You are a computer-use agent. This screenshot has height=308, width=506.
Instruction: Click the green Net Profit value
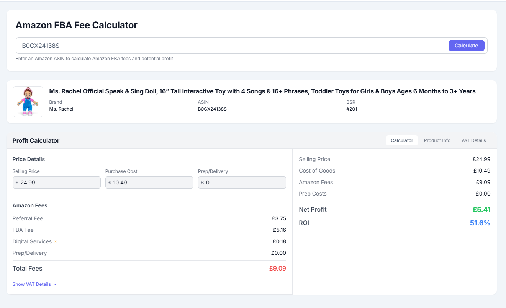[481, 210]
